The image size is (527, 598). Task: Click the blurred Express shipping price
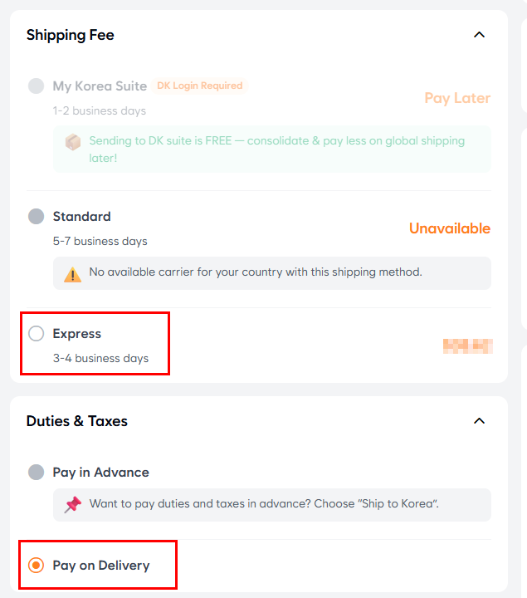click(x=467, y=346)
